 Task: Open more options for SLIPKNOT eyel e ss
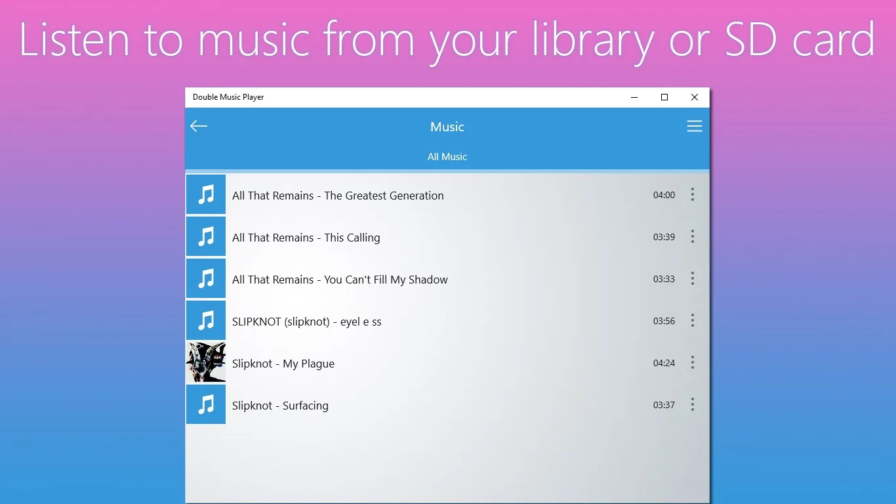click(x=692, y=320)
